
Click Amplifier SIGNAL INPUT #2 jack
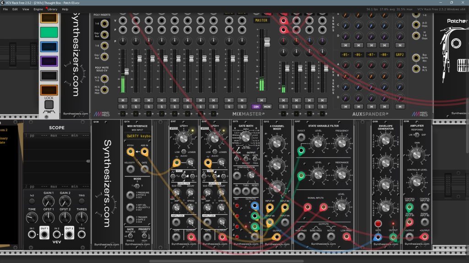pyautogui.click(x=425, y=222)
